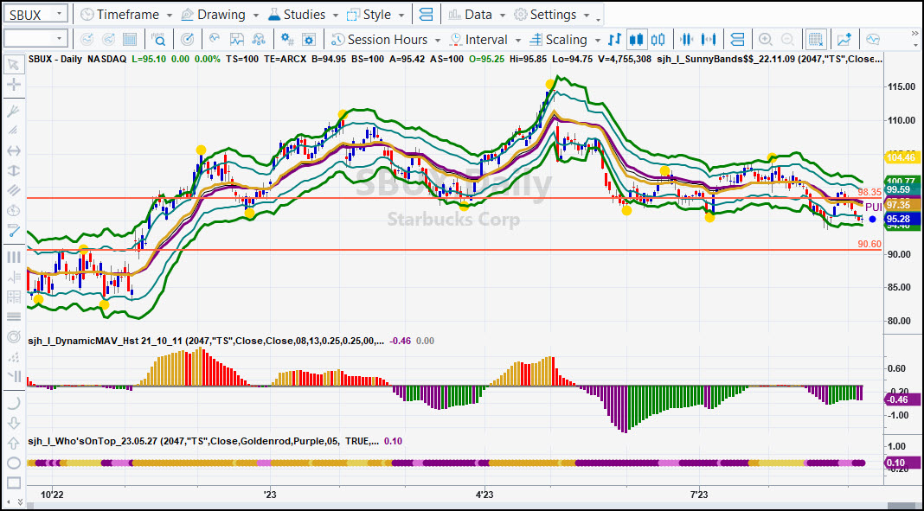Click the calendar grid icon in toolbar
Screen dimensions: 924x511
(x=130, y=40)
